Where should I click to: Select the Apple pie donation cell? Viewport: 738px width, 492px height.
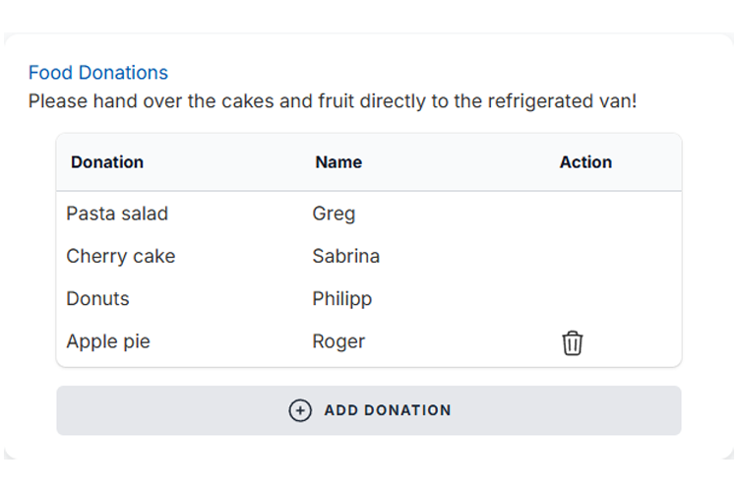(x=108, y=341)
